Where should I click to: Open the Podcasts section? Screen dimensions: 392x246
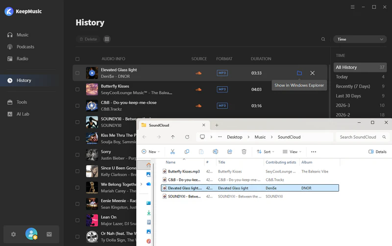tap(21, 47)
